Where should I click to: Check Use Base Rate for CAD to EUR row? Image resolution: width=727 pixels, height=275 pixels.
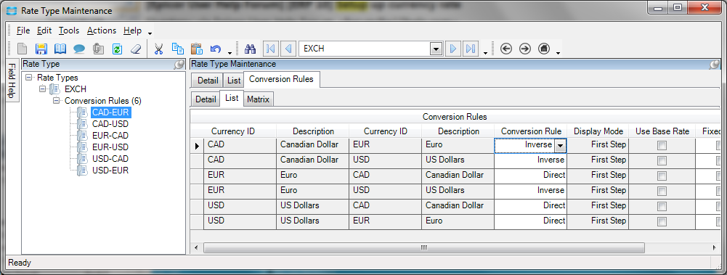coord(662,145)
